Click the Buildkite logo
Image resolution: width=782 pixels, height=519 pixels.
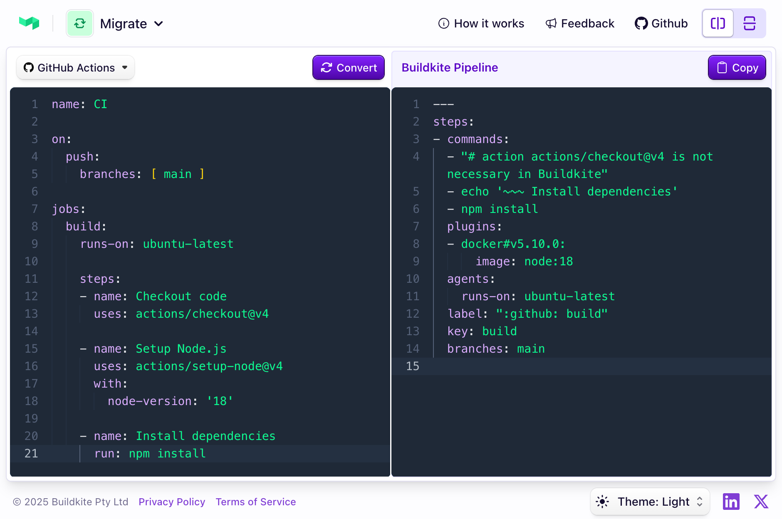(29, 23)
